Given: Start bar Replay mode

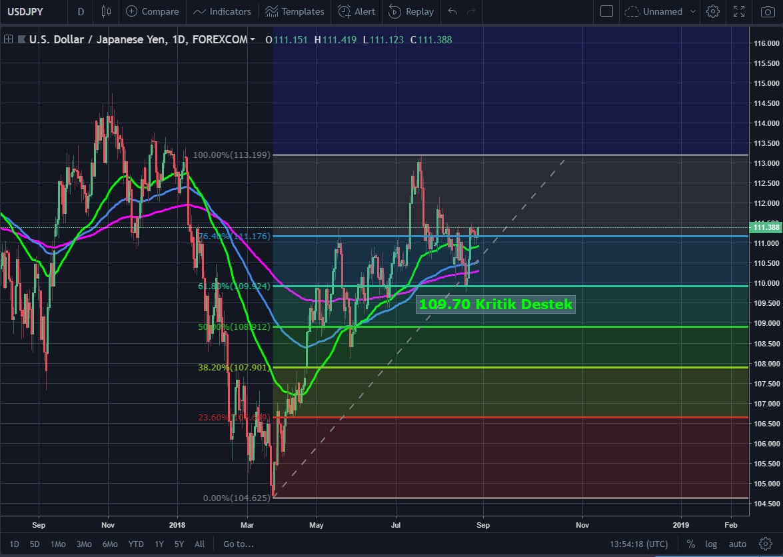Looking at the screenshot, I should coord(411,11).
